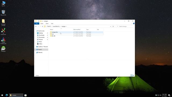Click the Explorer Back navigation arrow
Viewport: 172px width, 97px height.
(36, 26)
